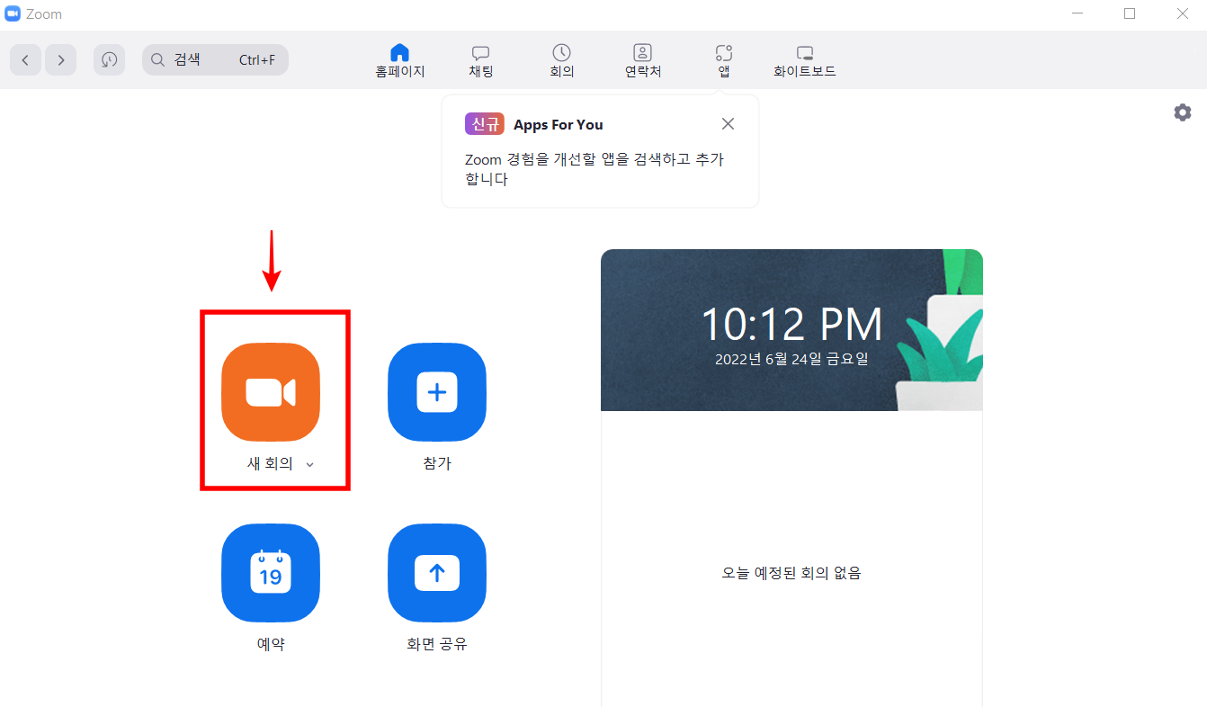
Task: Switch to the 채팅 tab
Action: point(481,60)
